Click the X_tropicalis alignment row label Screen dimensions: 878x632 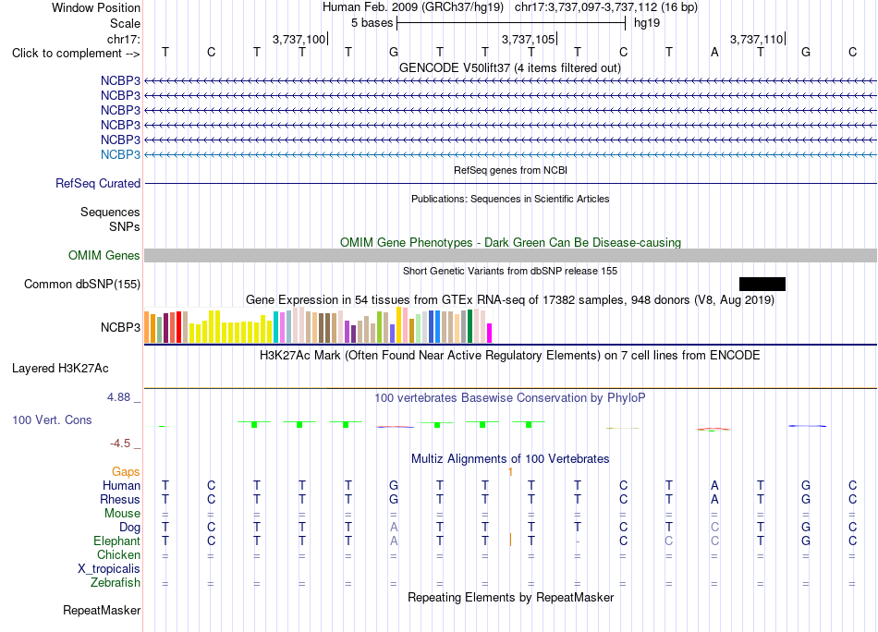[x=109, y=569]
